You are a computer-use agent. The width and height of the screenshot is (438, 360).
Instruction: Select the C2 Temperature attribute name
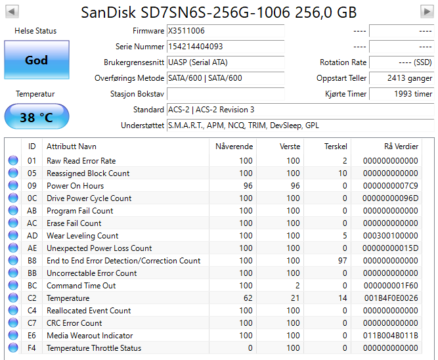pos(68,298)
